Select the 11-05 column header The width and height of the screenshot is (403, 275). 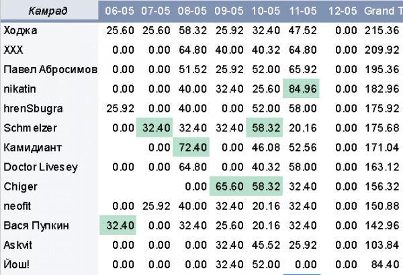(303, 11)
